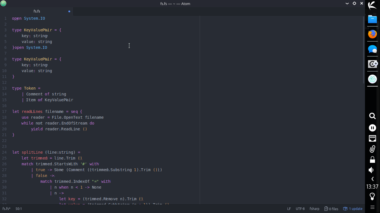This screenshot has width=380, height=213.
Task: Change encoding by clicking UTF-8
Action: click(x=300, y=209)
